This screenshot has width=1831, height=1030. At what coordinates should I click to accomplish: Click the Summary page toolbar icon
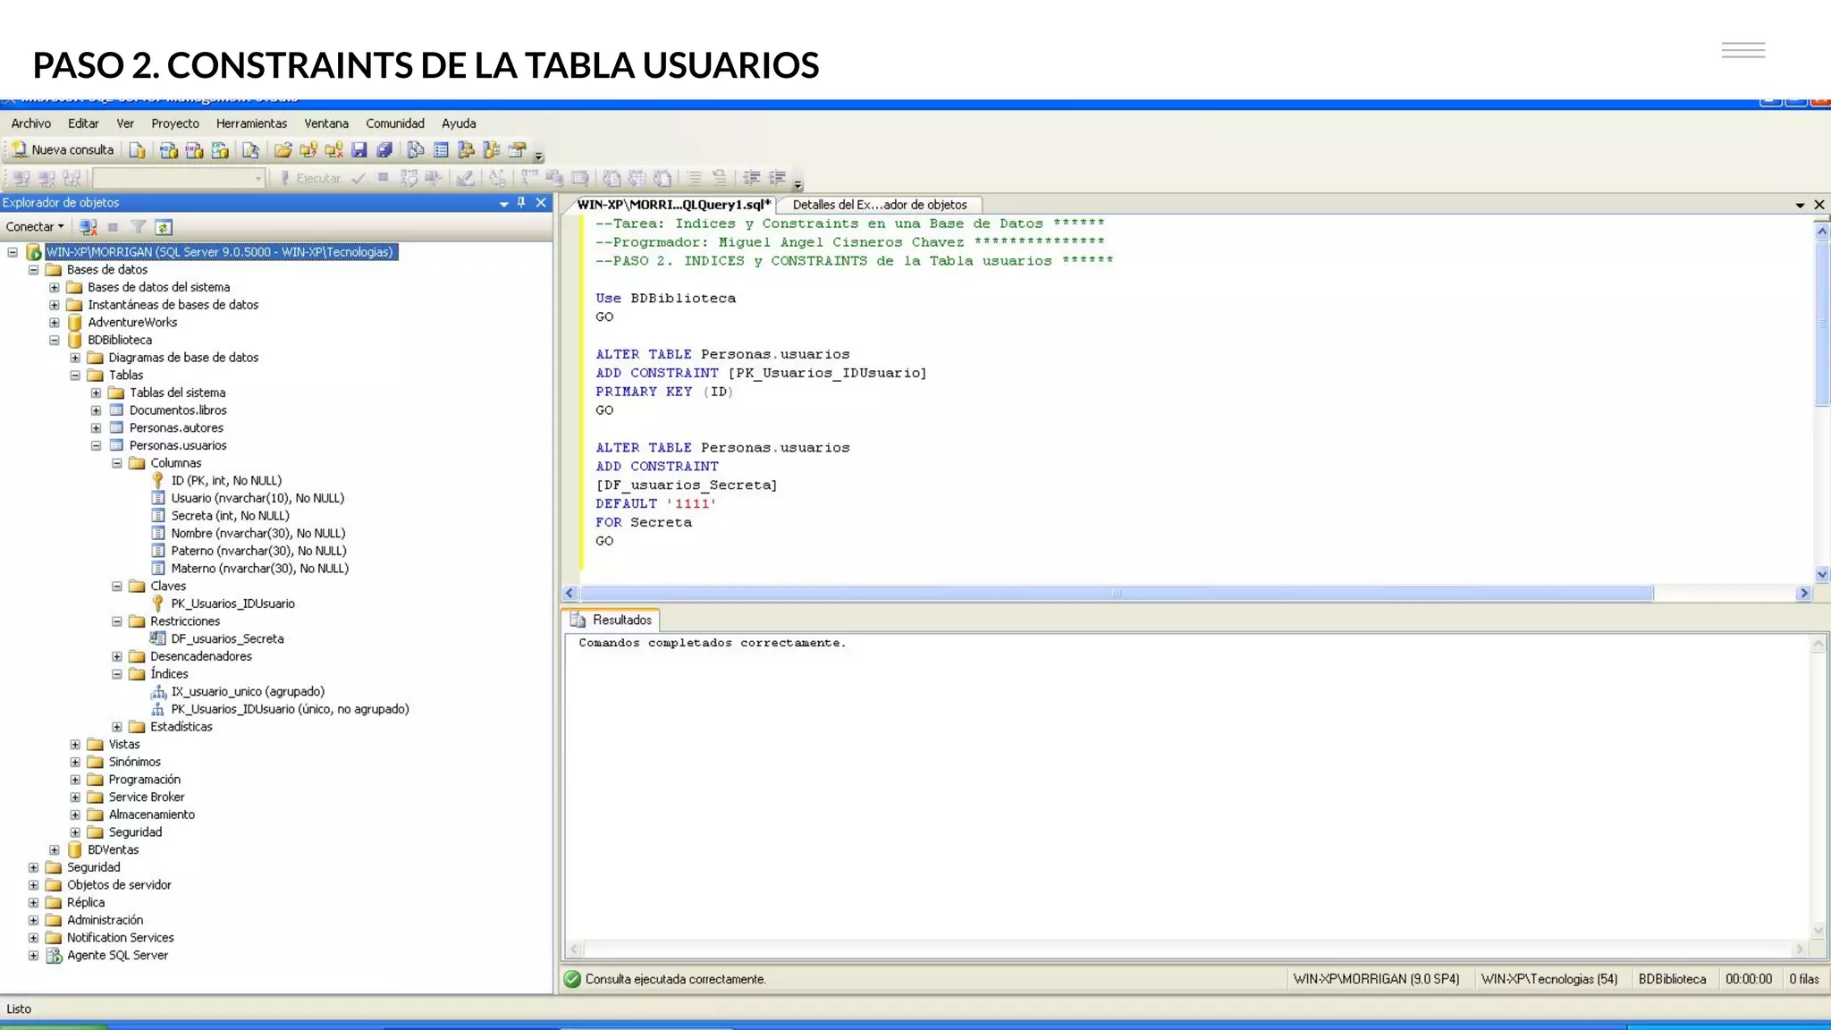pos(441,150)
